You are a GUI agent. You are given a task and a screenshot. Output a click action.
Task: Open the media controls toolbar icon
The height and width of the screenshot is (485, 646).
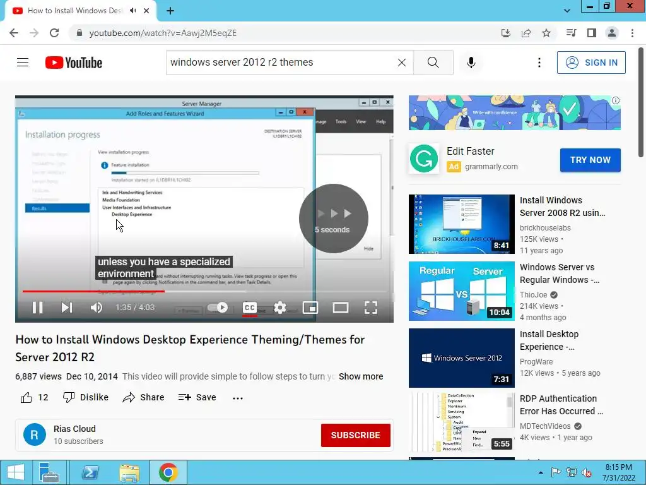571,33
